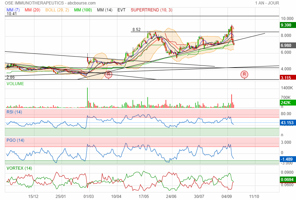Click the 80.00 RSI axis label

point(286,114)
